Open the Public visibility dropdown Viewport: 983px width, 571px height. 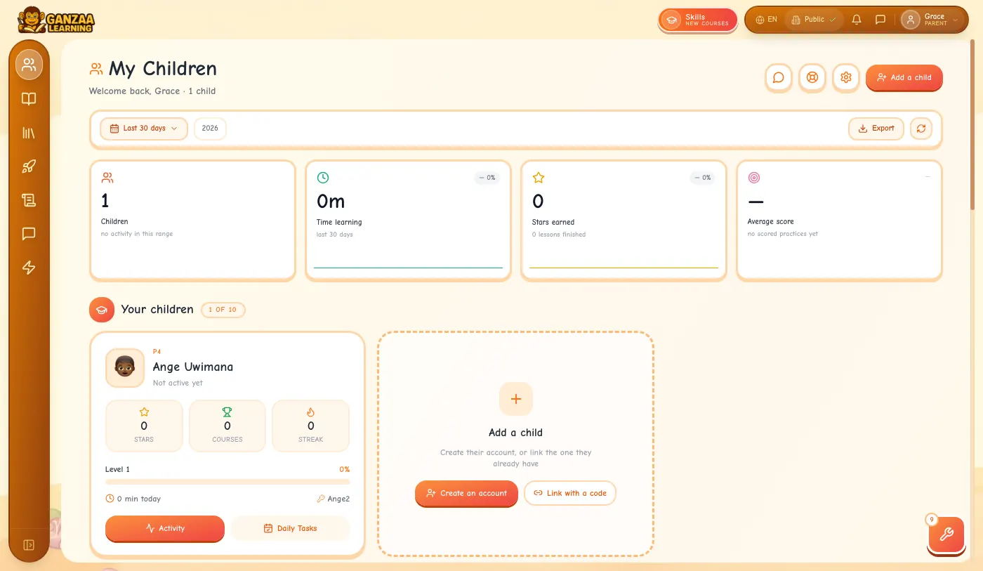(x=814, y=20)
